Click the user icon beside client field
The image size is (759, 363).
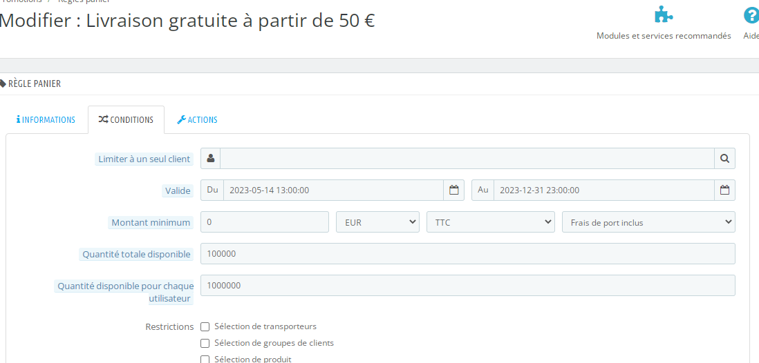(211, 159)
